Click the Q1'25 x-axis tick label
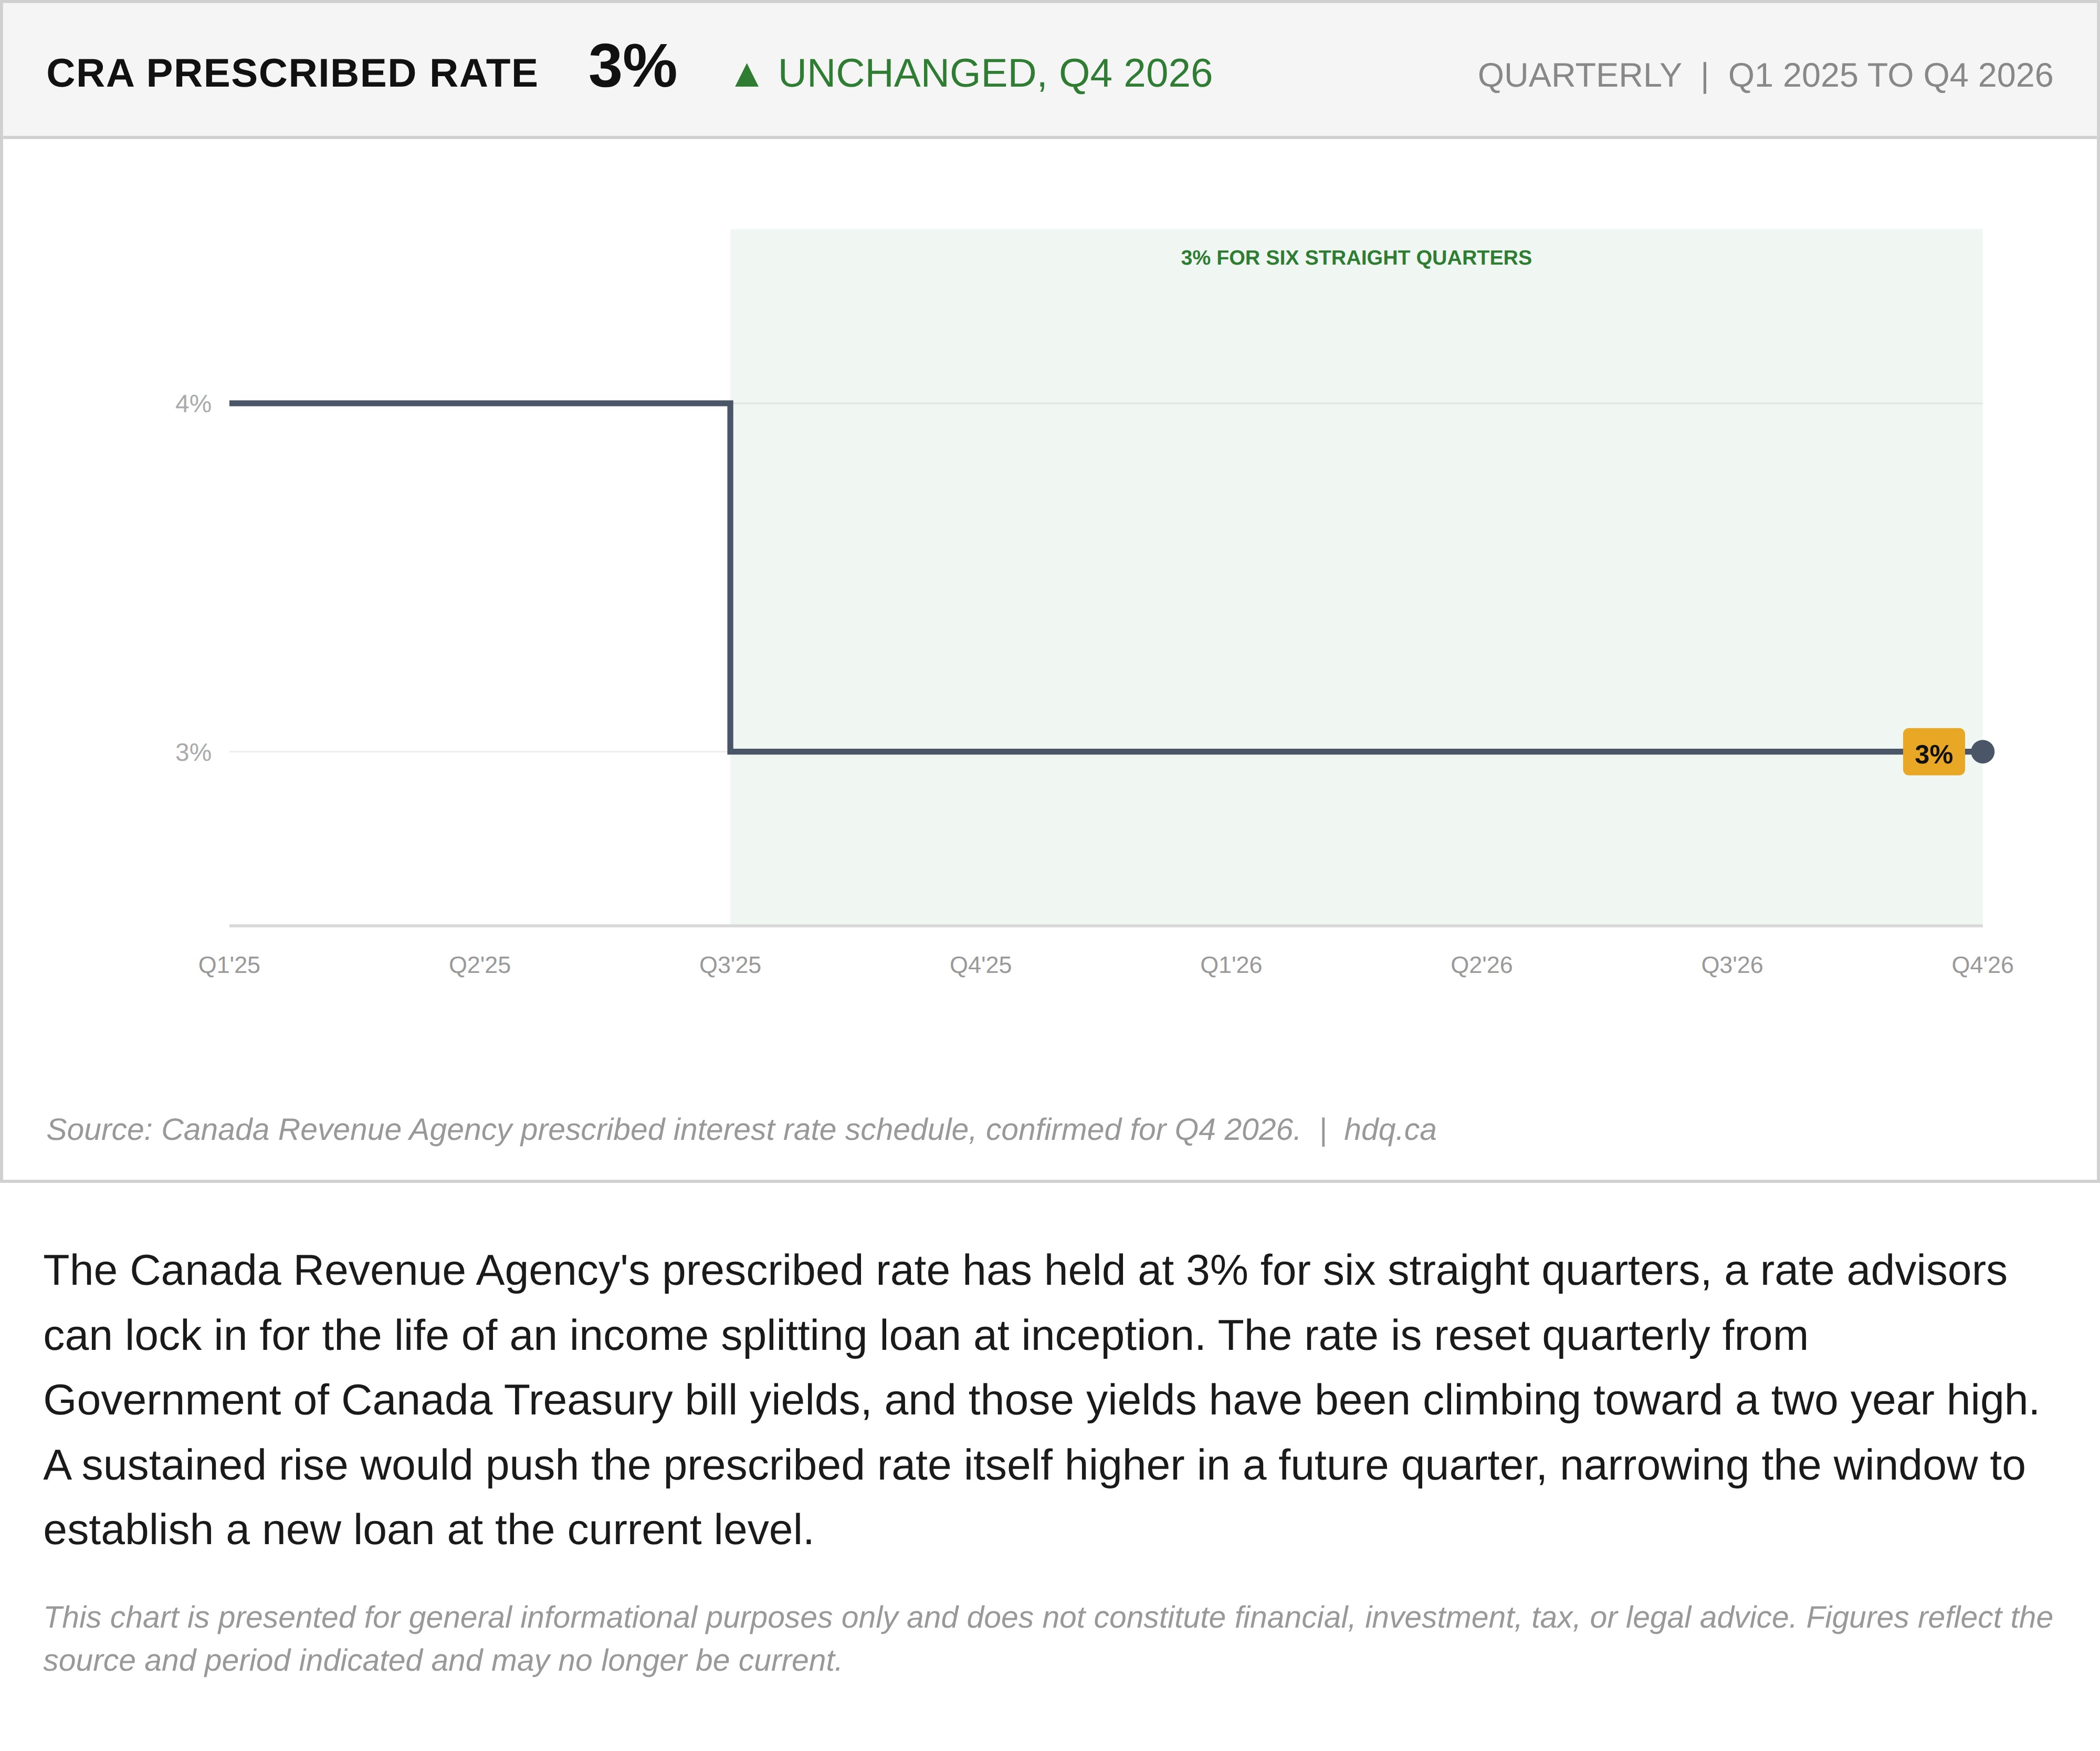Screen dimensions: 2100x1751 [229, 965]
